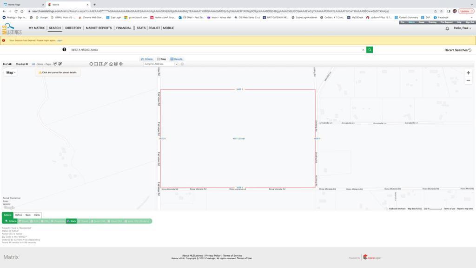Screen dimensions: 476x268
Task: Expand the Jump to Address dropdown
Action: 176,64
